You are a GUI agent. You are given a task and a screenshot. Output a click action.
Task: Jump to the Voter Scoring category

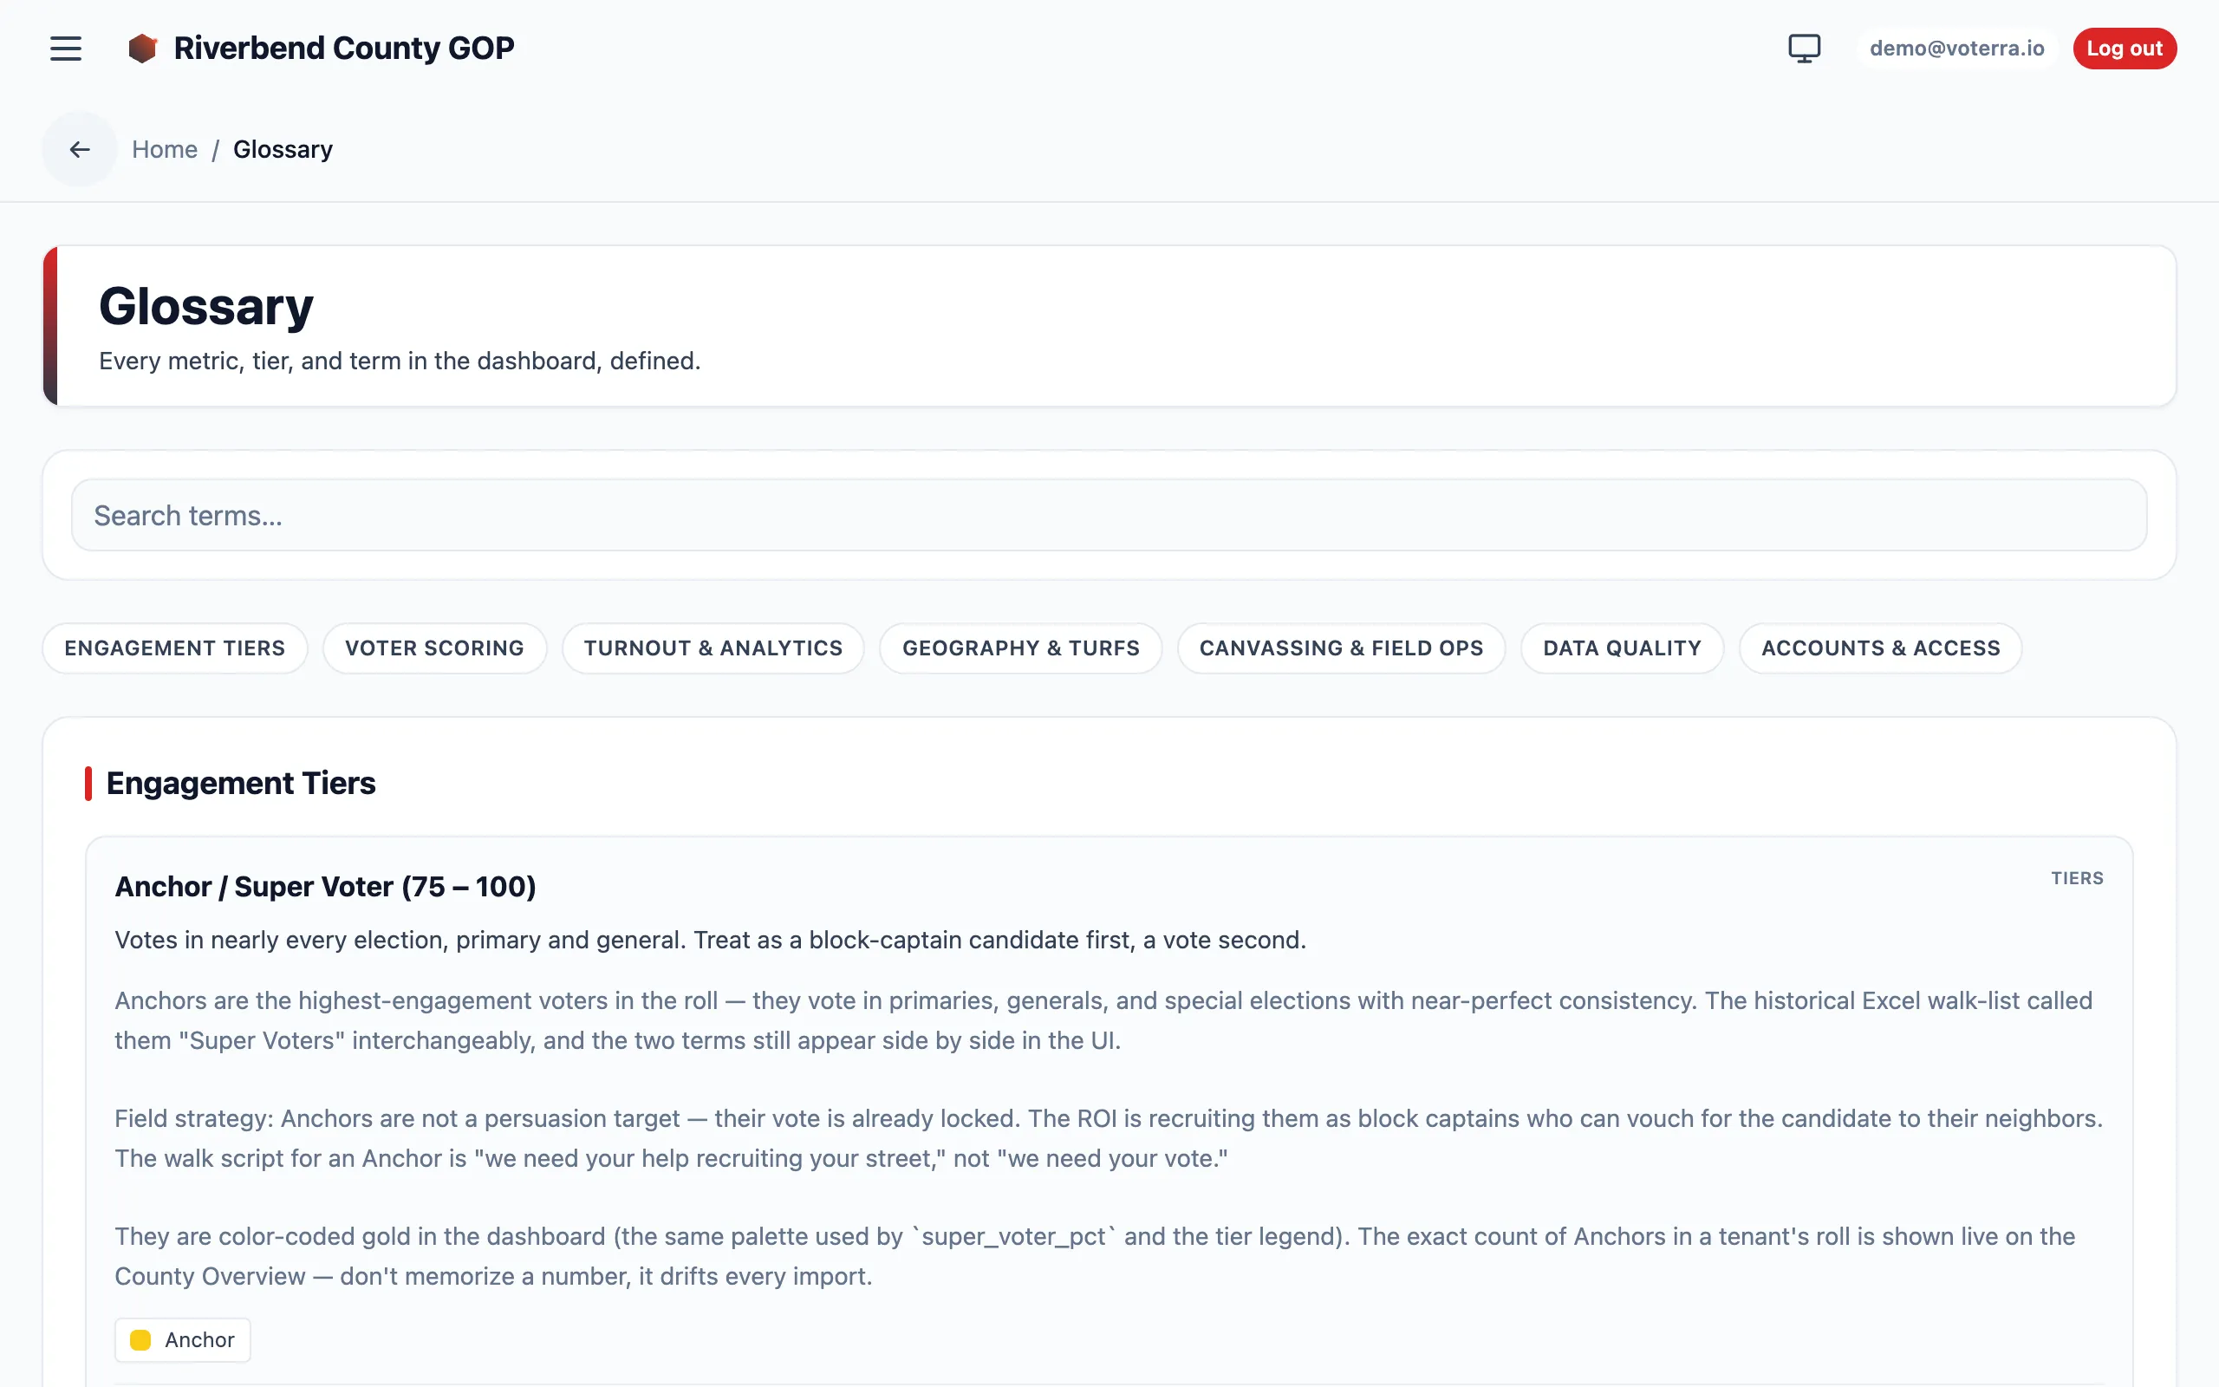point(434,648)
